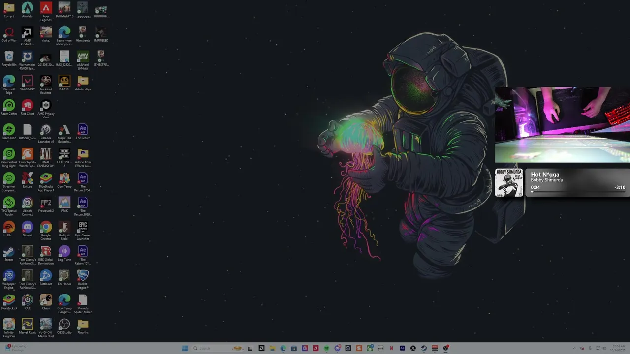This screenshot has height=354, width=630.
Task: Select the BlueStacks X shortcut
Action: pyautogui.click(x=9, y=302)
